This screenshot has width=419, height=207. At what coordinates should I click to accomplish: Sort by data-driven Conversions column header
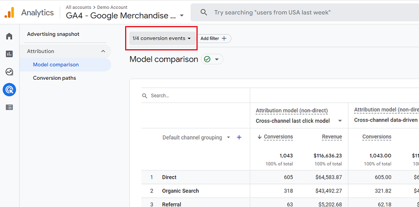377,137
